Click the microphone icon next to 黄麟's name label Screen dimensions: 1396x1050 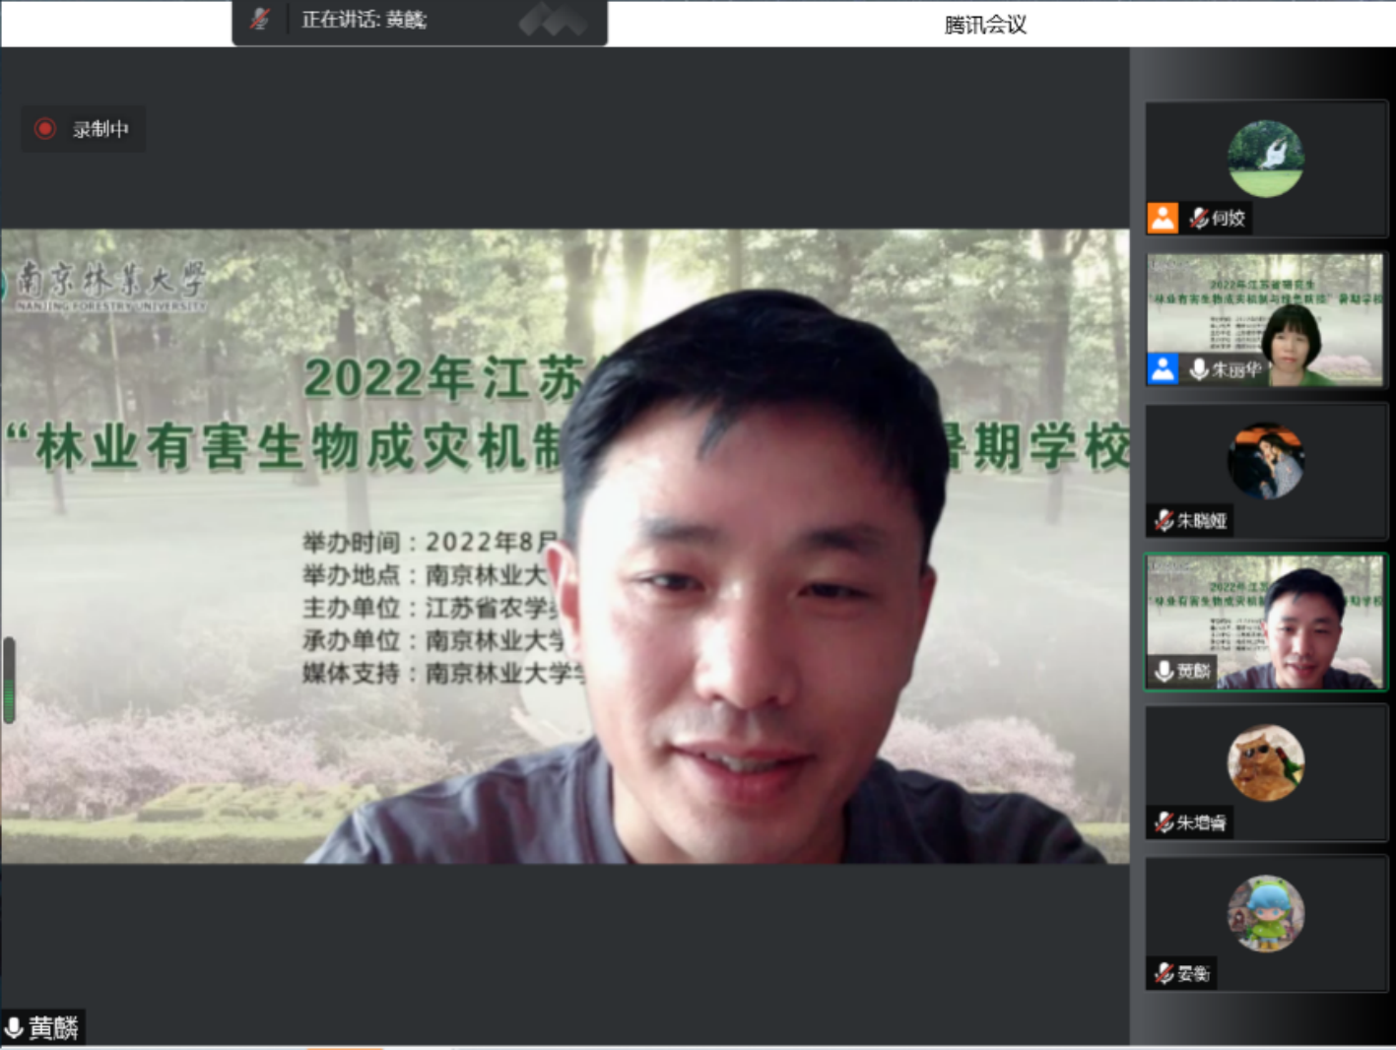pyautogui.click(x=16, y=1026)
